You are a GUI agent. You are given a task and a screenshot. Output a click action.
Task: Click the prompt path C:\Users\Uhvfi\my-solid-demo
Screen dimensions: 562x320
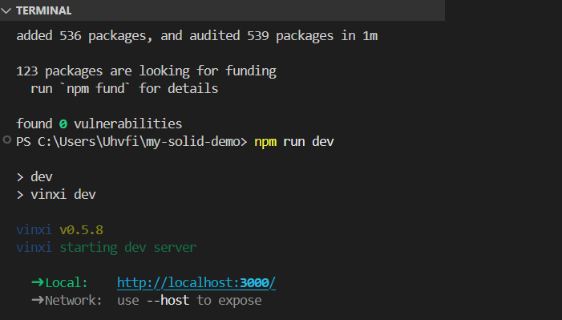coord(139,142)
